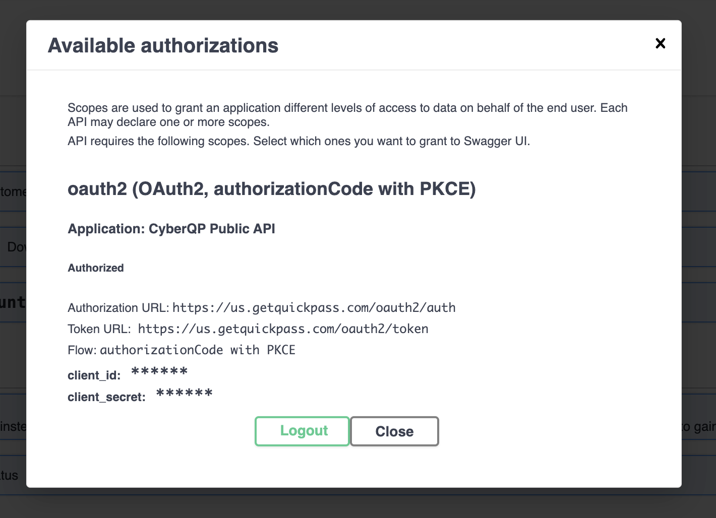Select the Authorization URL value text
The image size is (716, 518).
click(x=314, y=308)
